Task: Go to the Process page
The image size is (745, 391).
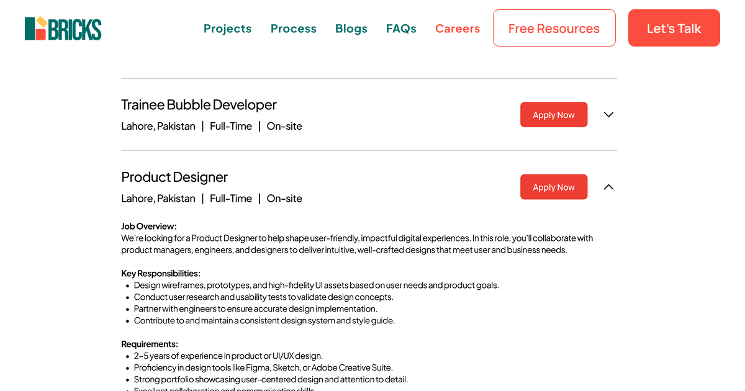Action: [x=294, y=29]
